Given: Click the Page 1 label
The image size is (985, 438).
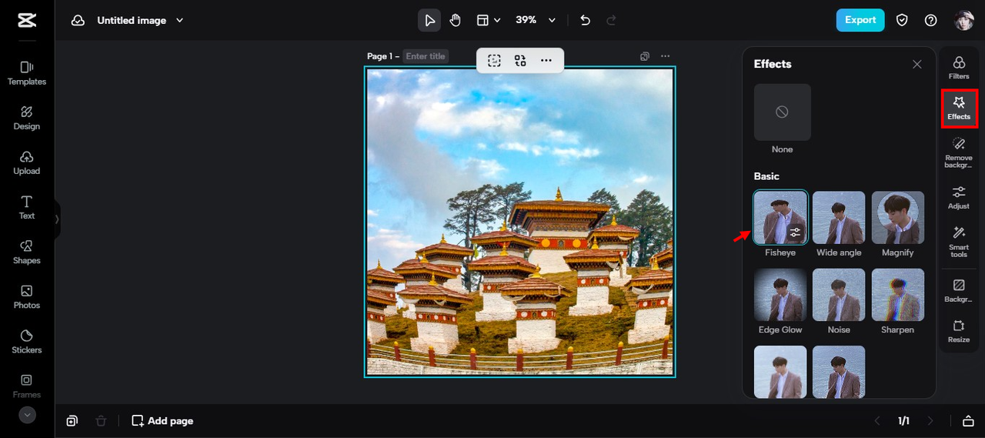Looking at the screenshot, I should tap(381, 56).
